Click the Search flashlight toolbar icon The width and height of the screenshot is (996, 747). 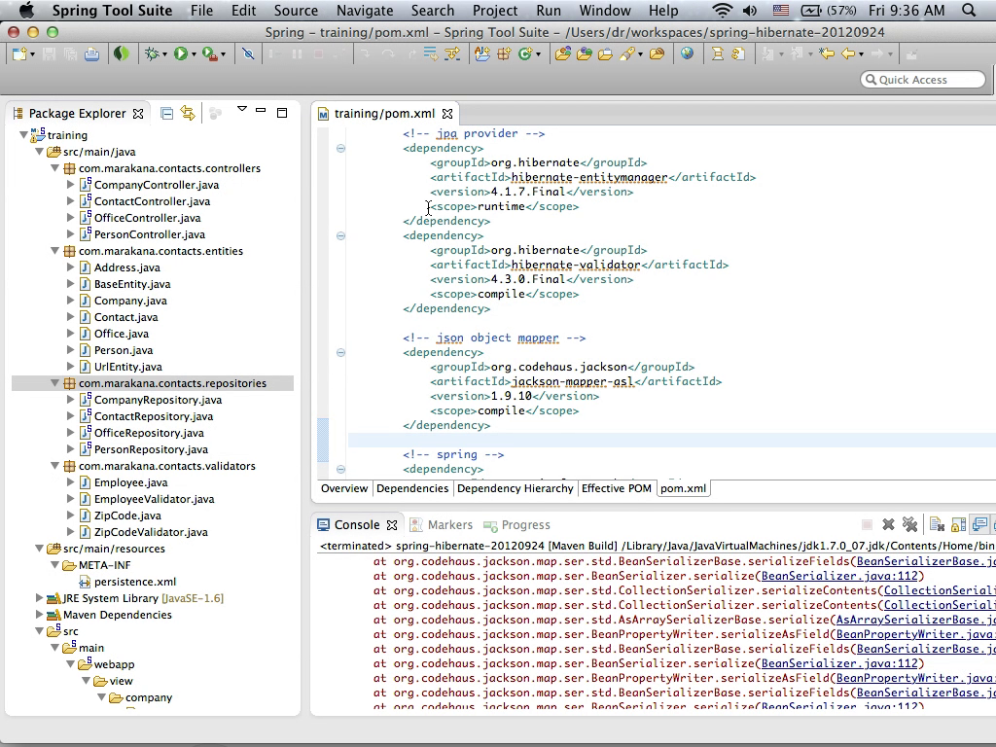(626, 54)
